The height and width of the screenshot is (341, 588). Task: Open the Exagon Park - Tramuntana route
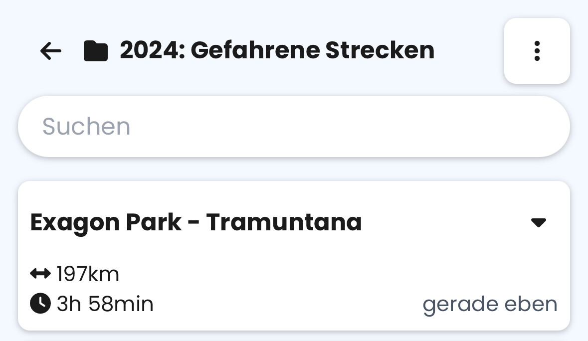(x=196, y=222)
